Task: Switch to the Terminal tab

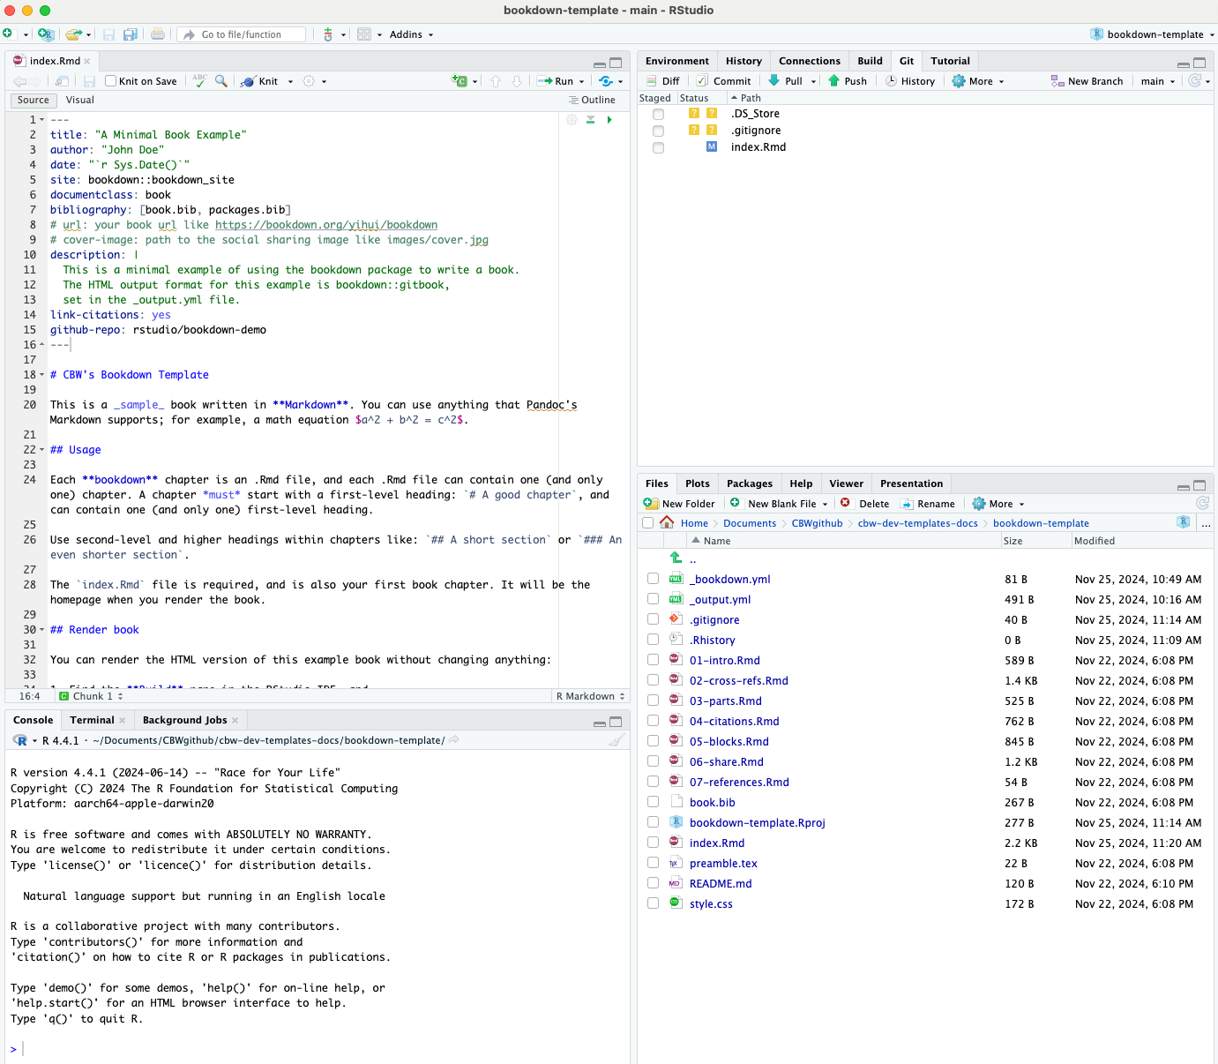Action: (91, 720)
